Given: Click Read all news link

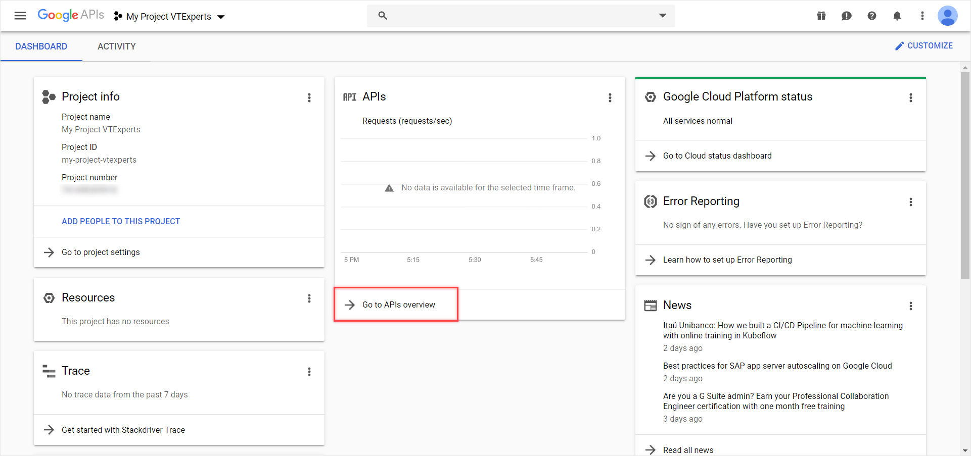Looking at the screenshot, I should pos(688,450).
